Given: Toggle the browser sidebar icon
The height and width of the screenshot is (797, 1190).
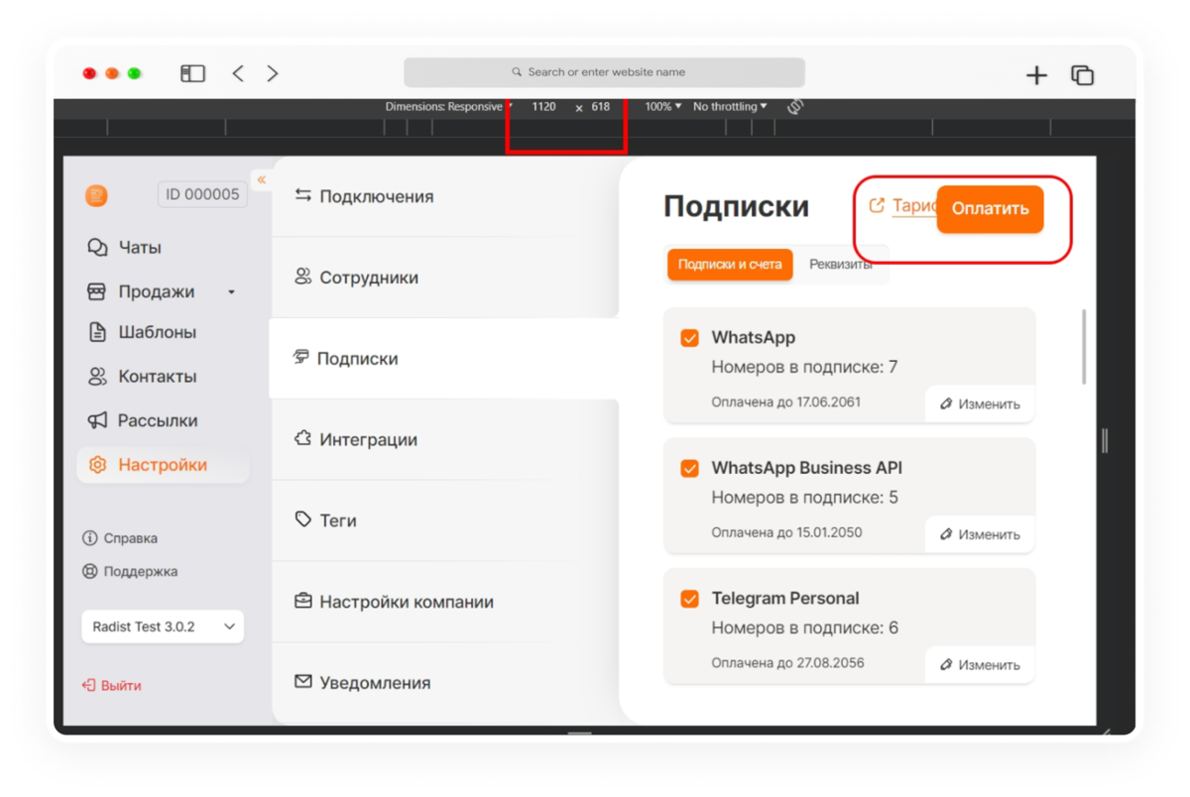Looking at the screenshot, I should click(x=192, y=73).
